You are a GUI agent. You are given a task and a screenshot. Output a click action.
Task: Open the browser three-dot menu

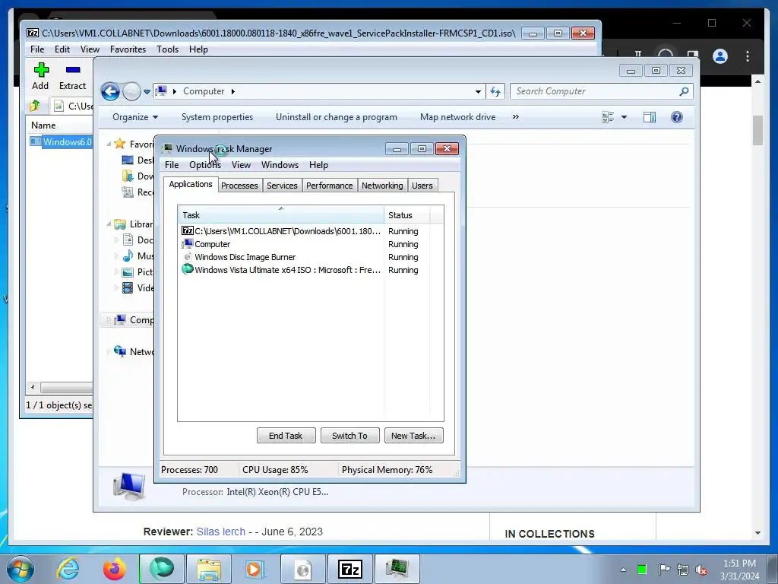(748, 56)
